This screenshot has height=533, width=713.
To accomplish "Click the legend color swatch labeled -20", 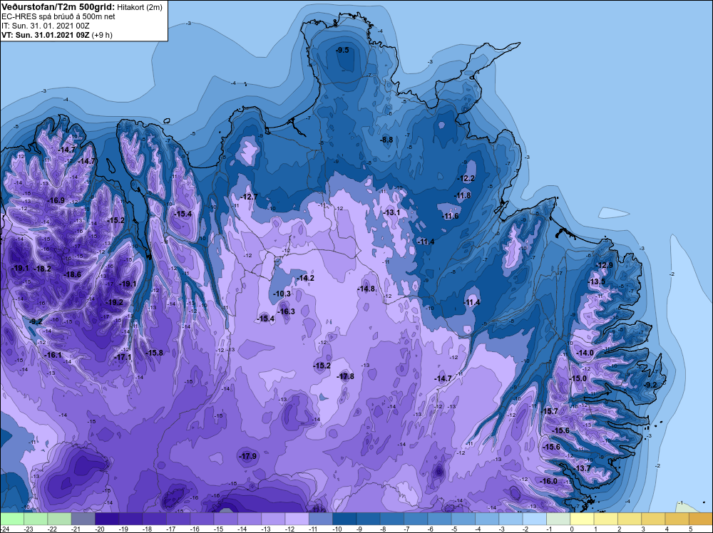I will [x=107, y=519].
